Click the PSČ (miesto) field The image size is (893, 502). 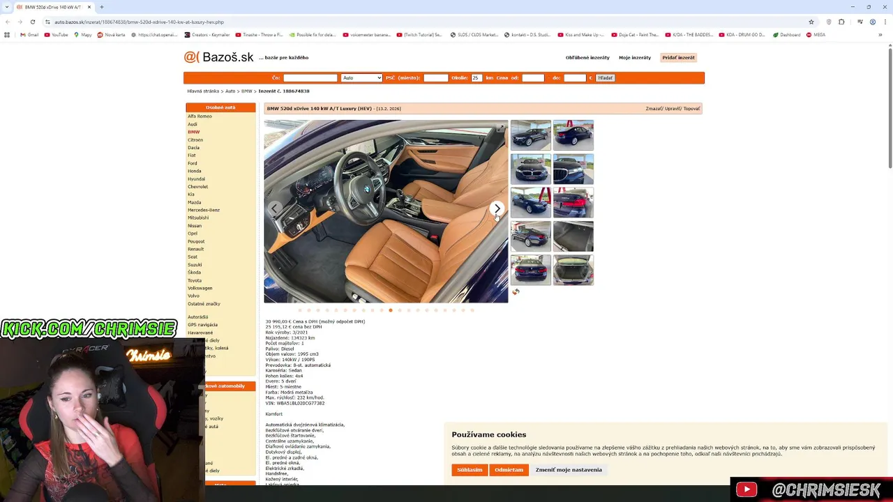(x=435, y=78)
